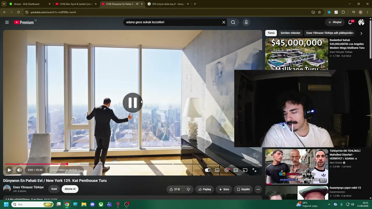
Task: Switch to theater mode
Action: click(236, 170)
